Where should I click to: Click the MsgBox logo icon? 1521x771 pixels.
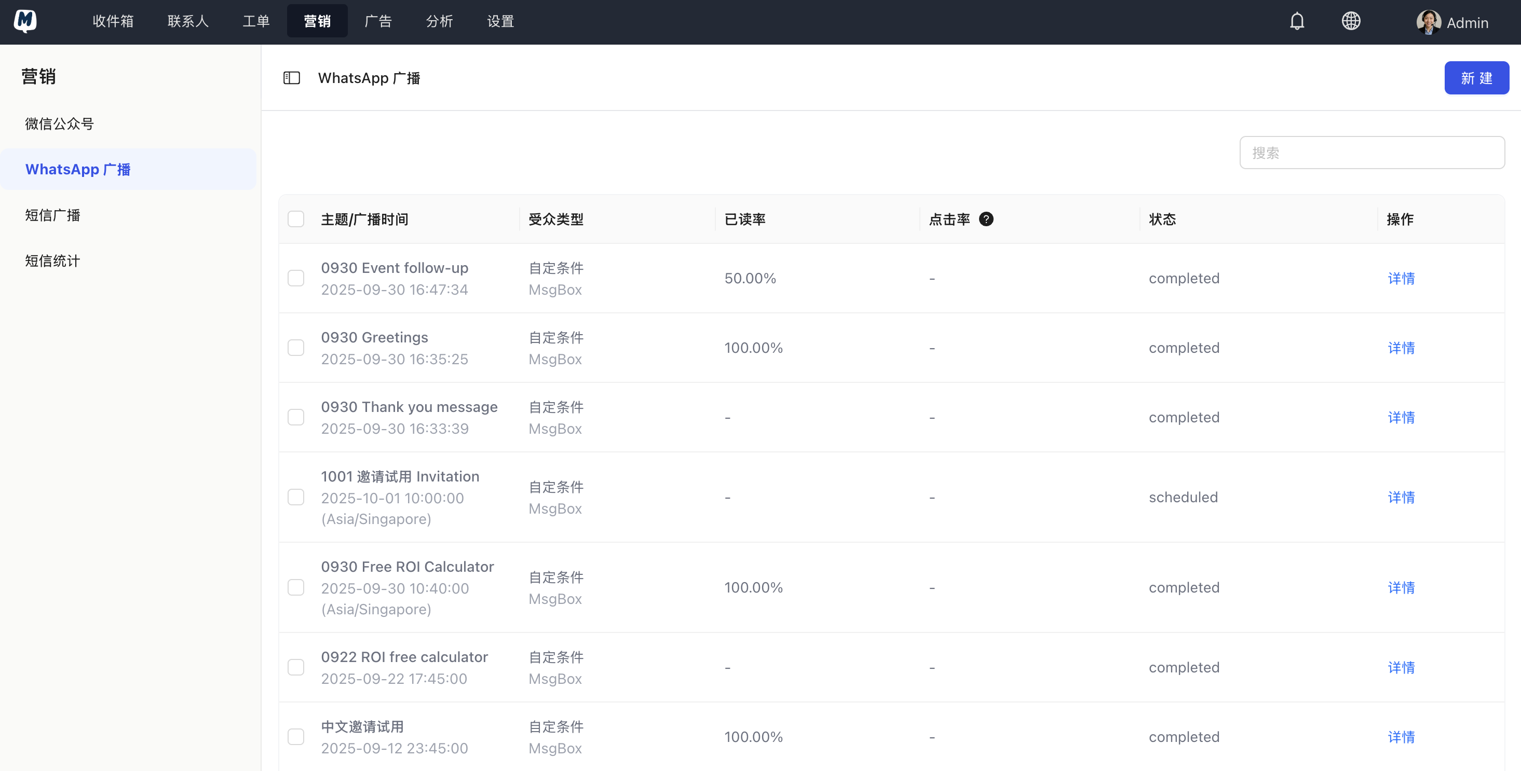pyautogui.click(x=25, y=21)
